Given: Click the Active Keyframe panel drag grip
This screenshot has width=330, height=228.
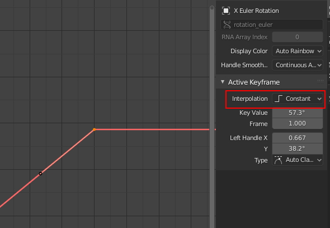Looking at the screenshot, I should (320, 82).
